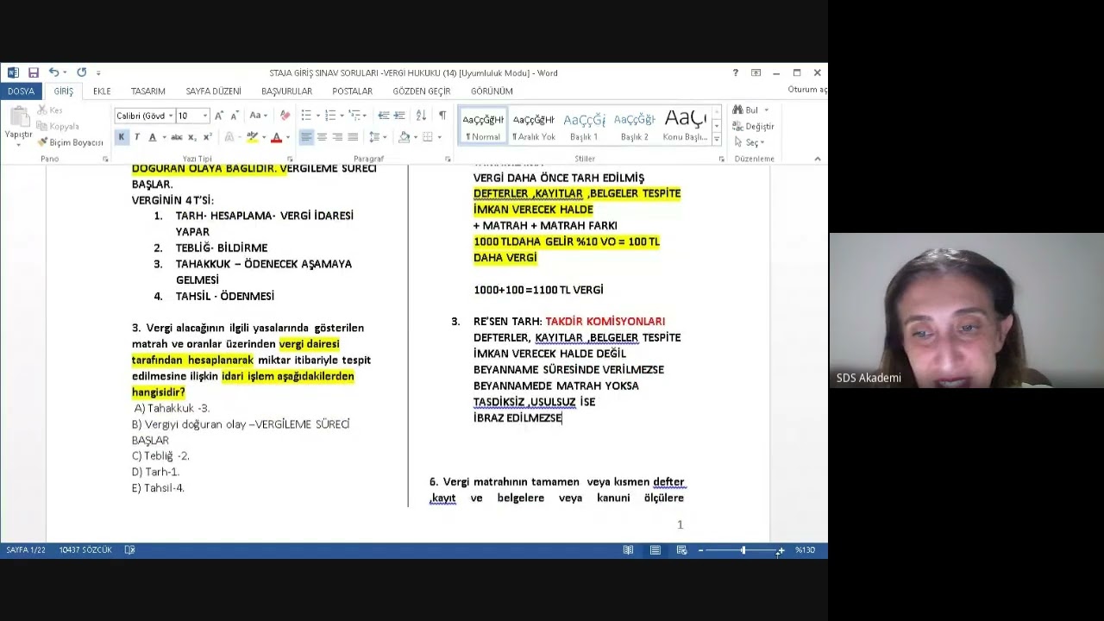Image resolution: width=1104 pixels, height=621 pixels.
Task: Apply the Biçim Boyacısı format painter
Action: (x=71, y=142)
